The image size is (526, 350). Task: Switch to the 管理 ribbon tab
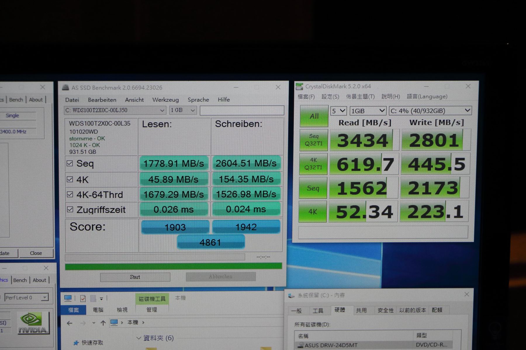point(152,310)
